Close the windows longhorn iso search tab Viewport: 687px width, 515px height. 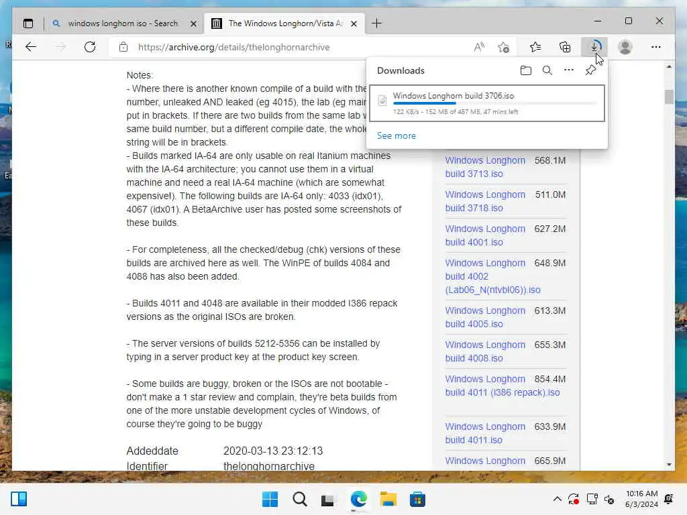pyautogui.click(x=193, y=23)
